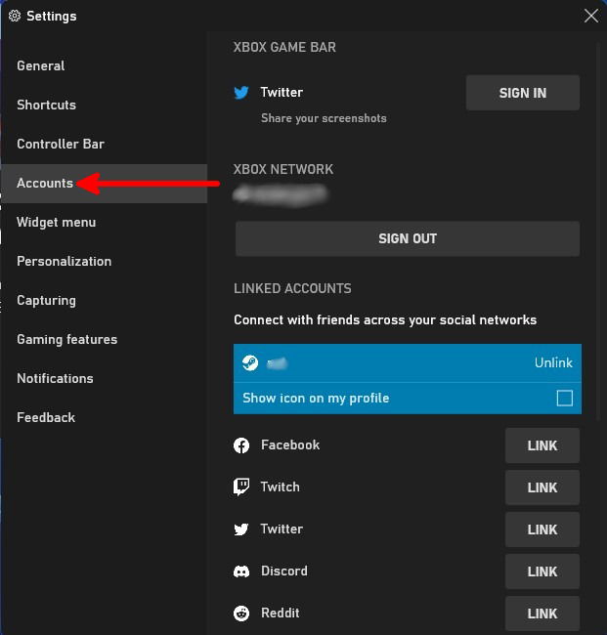Click the Settings title text
Image resolution: width=607 pixels, height=635 pixels.
coord(52,17)
